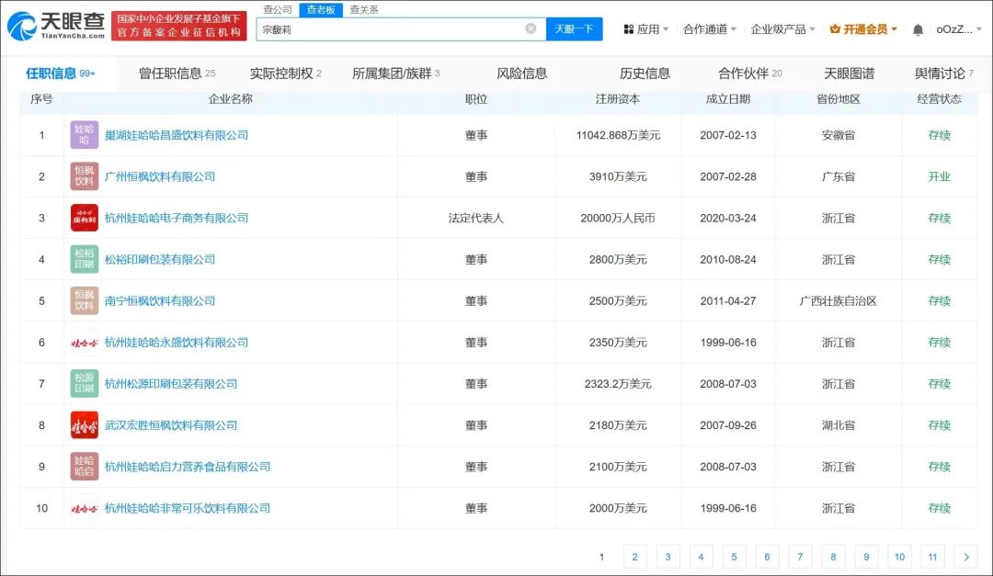Click the logo of 杭州娃哈哈启力营养食品有限公司
Viewport: 993px width, 576px height.
(x=85, y=467)
